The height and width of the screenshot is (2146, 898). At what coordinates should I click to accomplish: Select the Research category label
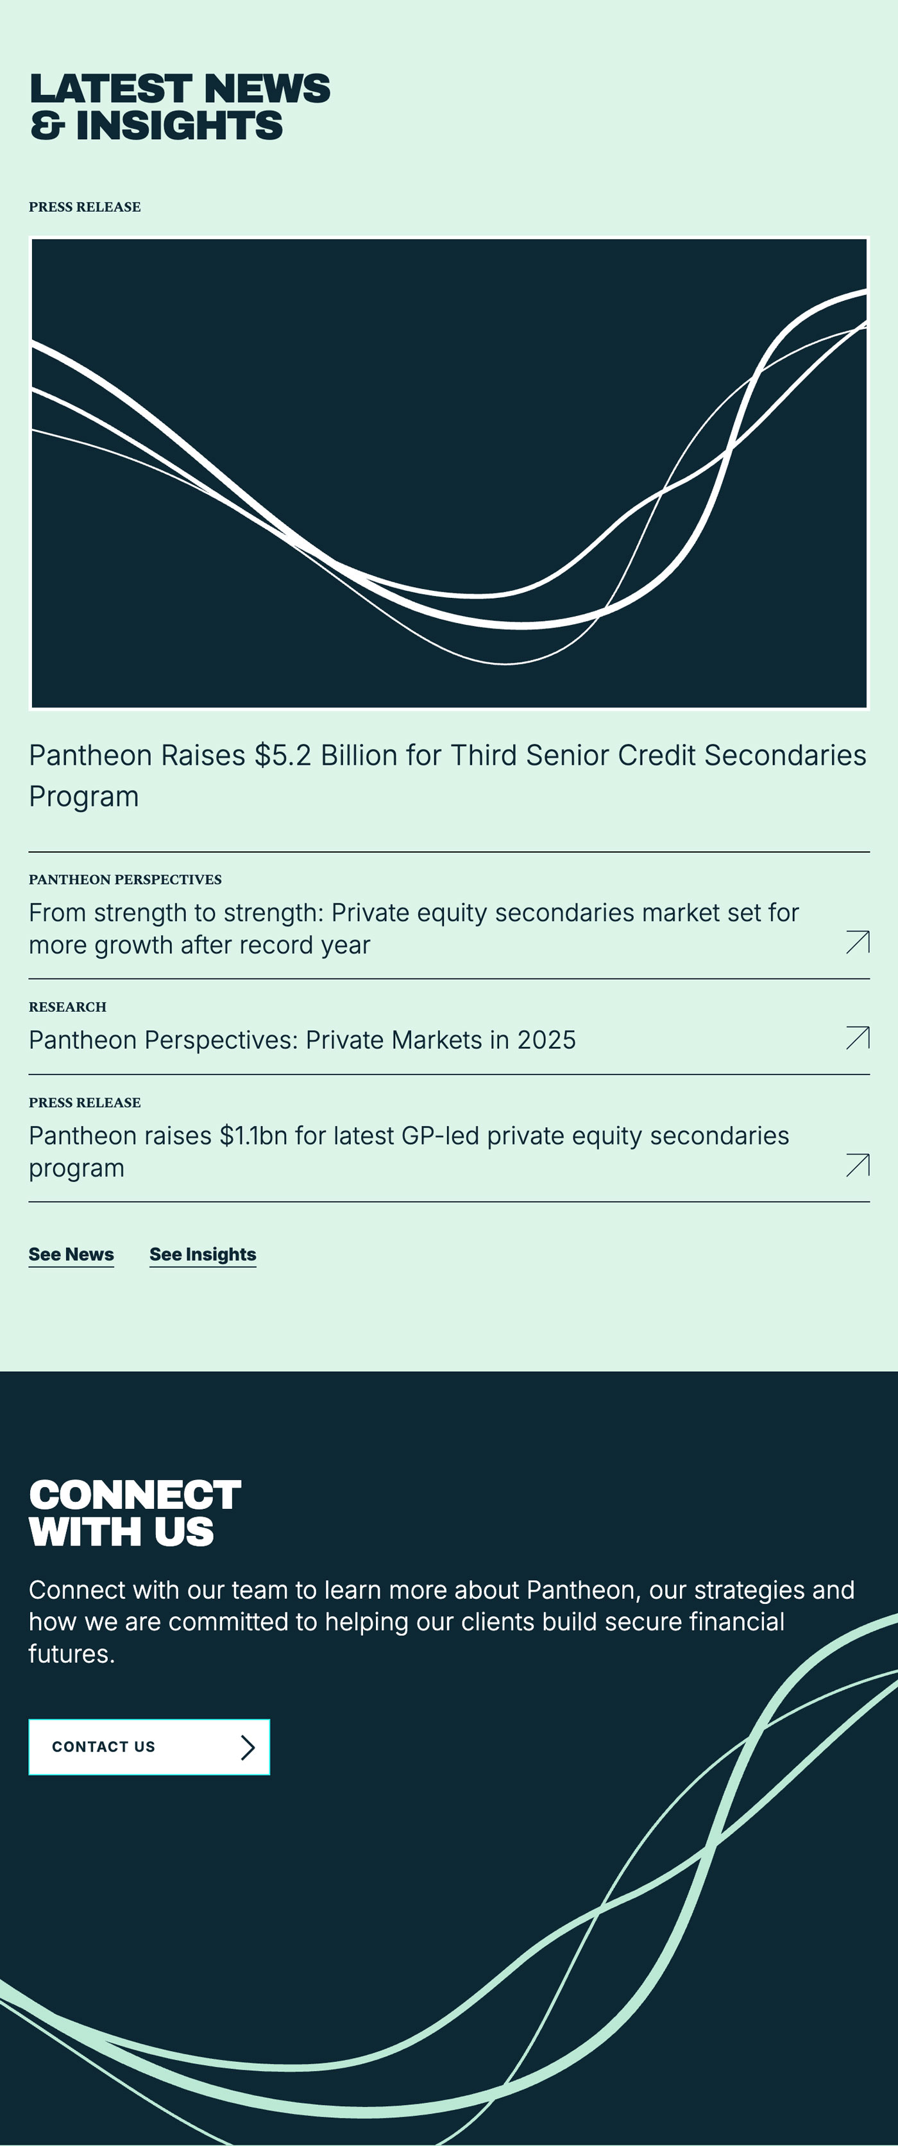67,1007
